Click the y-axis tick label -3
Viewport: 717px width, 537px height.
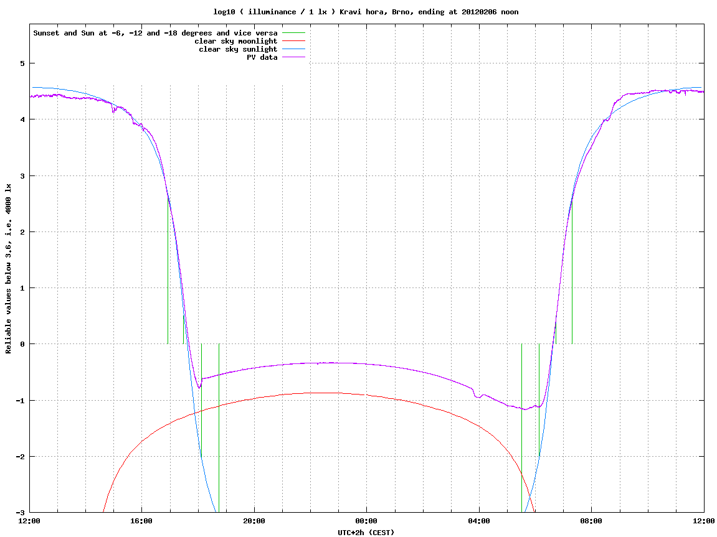(20, 512)
